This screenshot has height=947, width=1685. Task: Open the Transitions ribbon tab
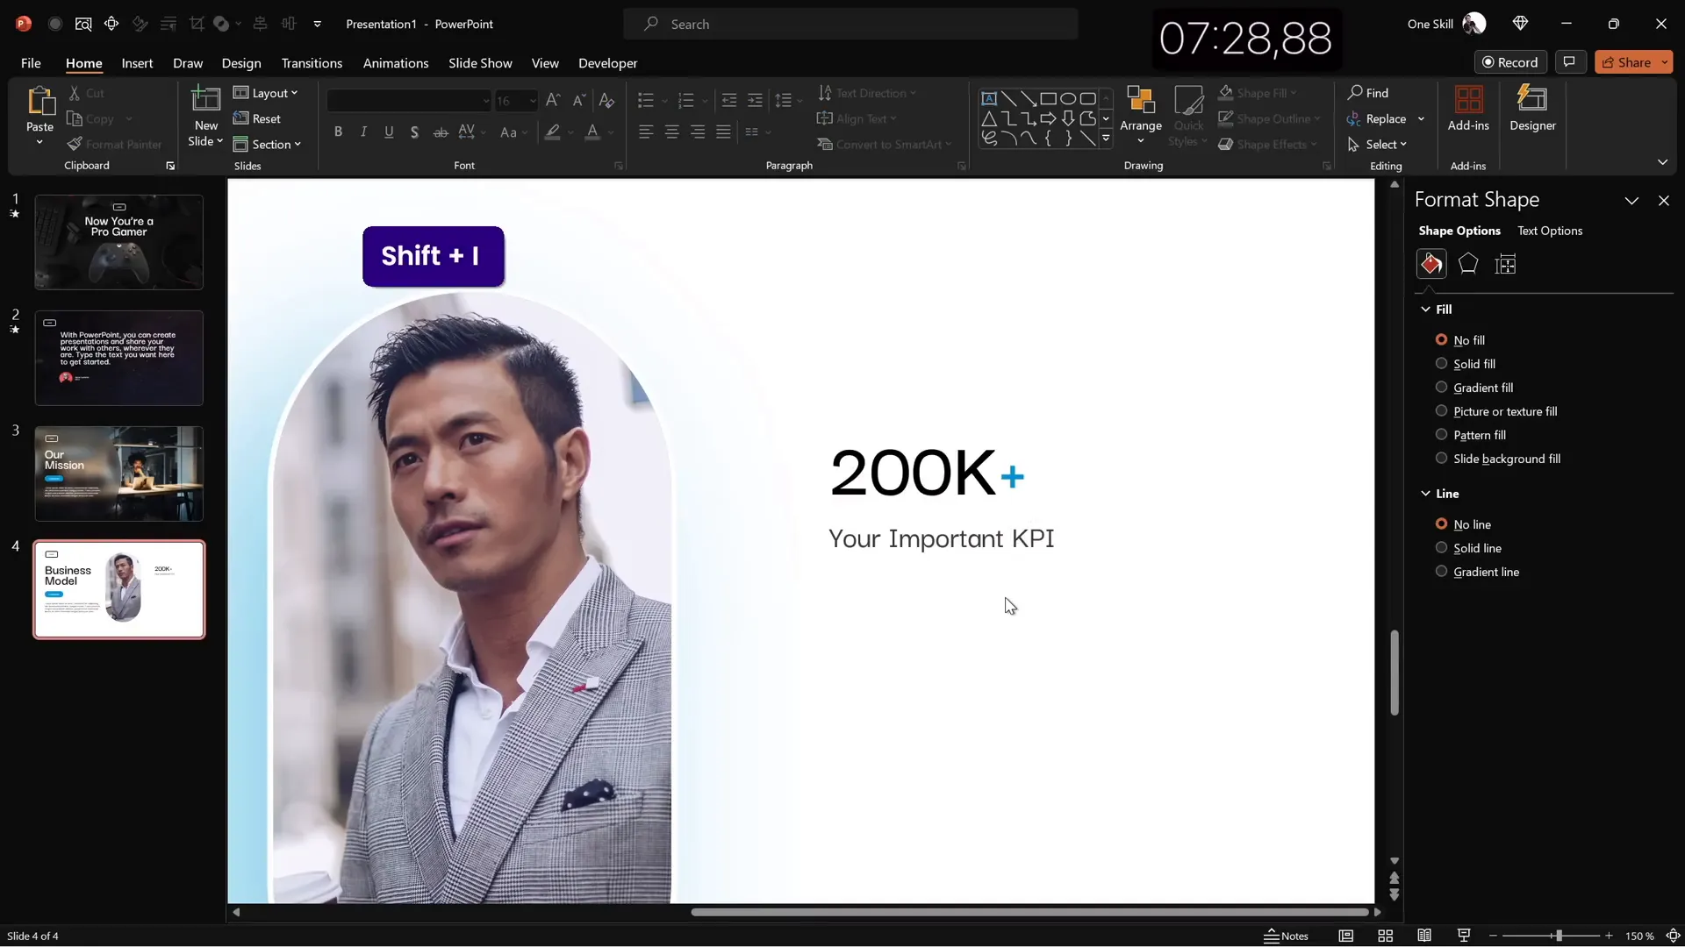point(312,63)
